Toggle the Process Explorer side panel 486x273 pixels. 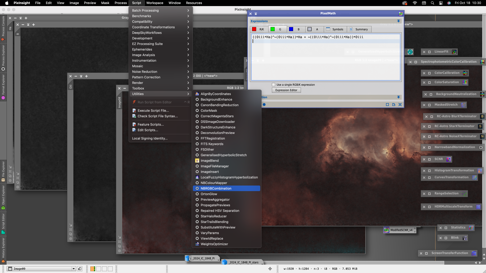pyautogui.click(x=3, y=58)
